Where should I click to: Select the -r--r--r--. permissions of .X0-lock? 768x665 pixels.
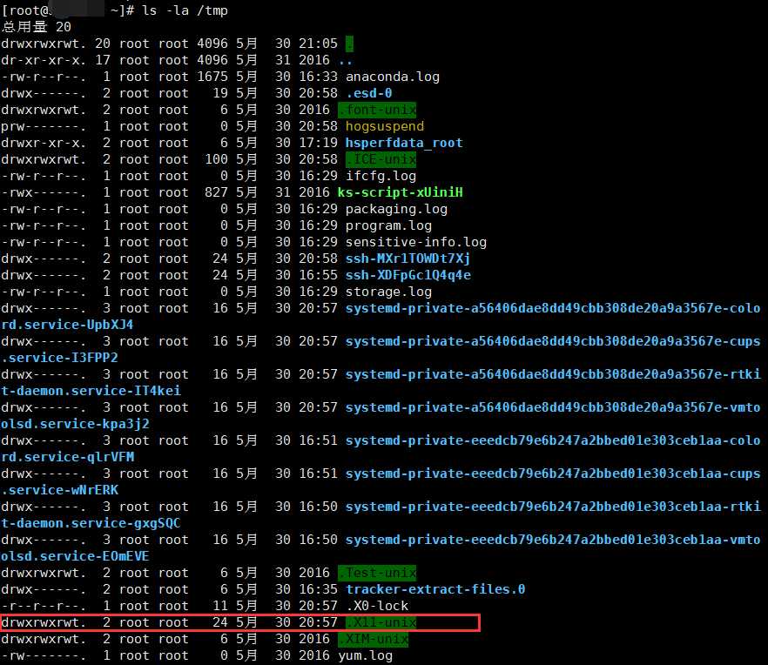point(44,606)
